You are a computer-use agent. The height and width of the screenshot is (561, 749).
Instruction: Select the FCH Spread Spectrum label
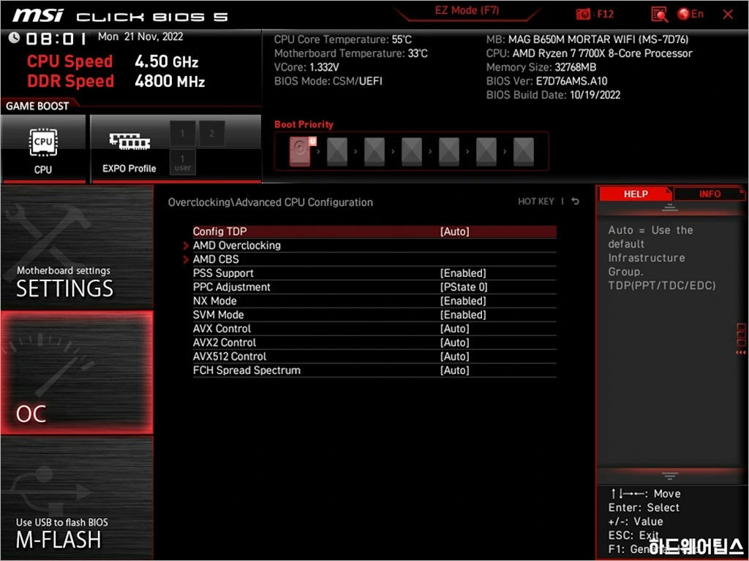246,370
